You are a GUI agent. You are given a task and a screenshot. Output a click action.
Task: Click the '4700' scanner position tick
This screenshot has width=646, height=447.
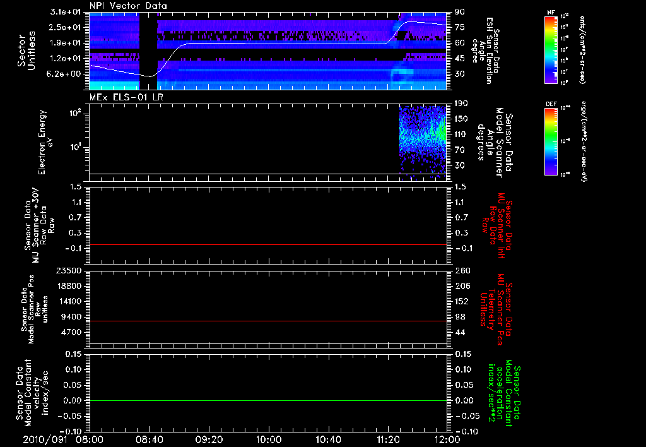71,332
